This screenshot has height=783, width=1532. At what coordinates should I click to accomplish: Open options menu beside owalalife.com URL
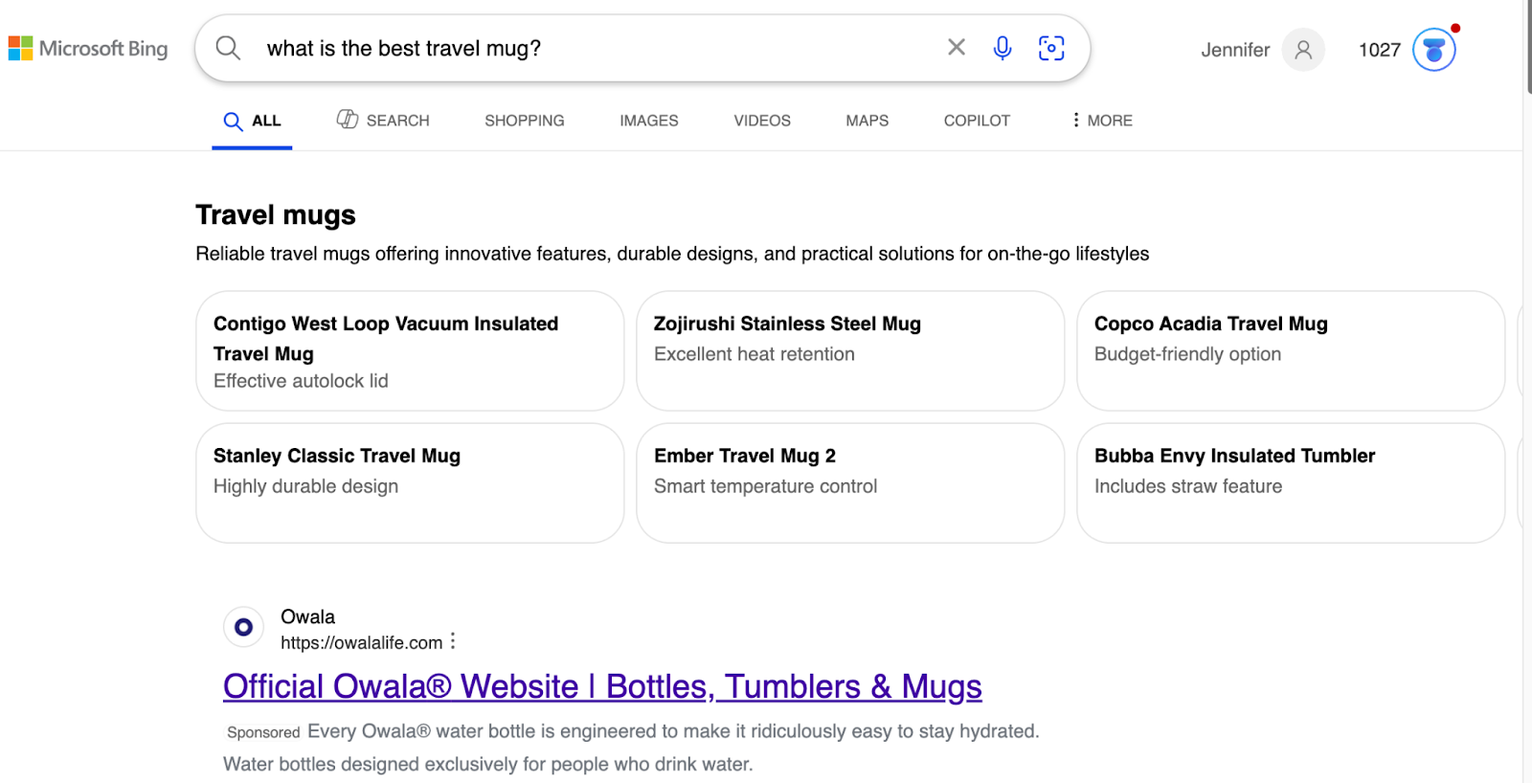453,641
